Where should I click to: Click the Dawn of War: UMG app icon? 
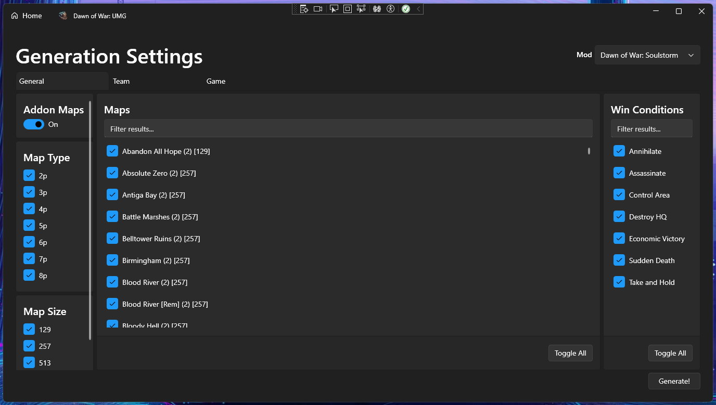(x=63, y=16)
